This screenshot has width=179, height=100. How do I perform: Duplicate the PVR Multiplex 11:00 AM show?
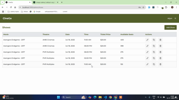154,64
